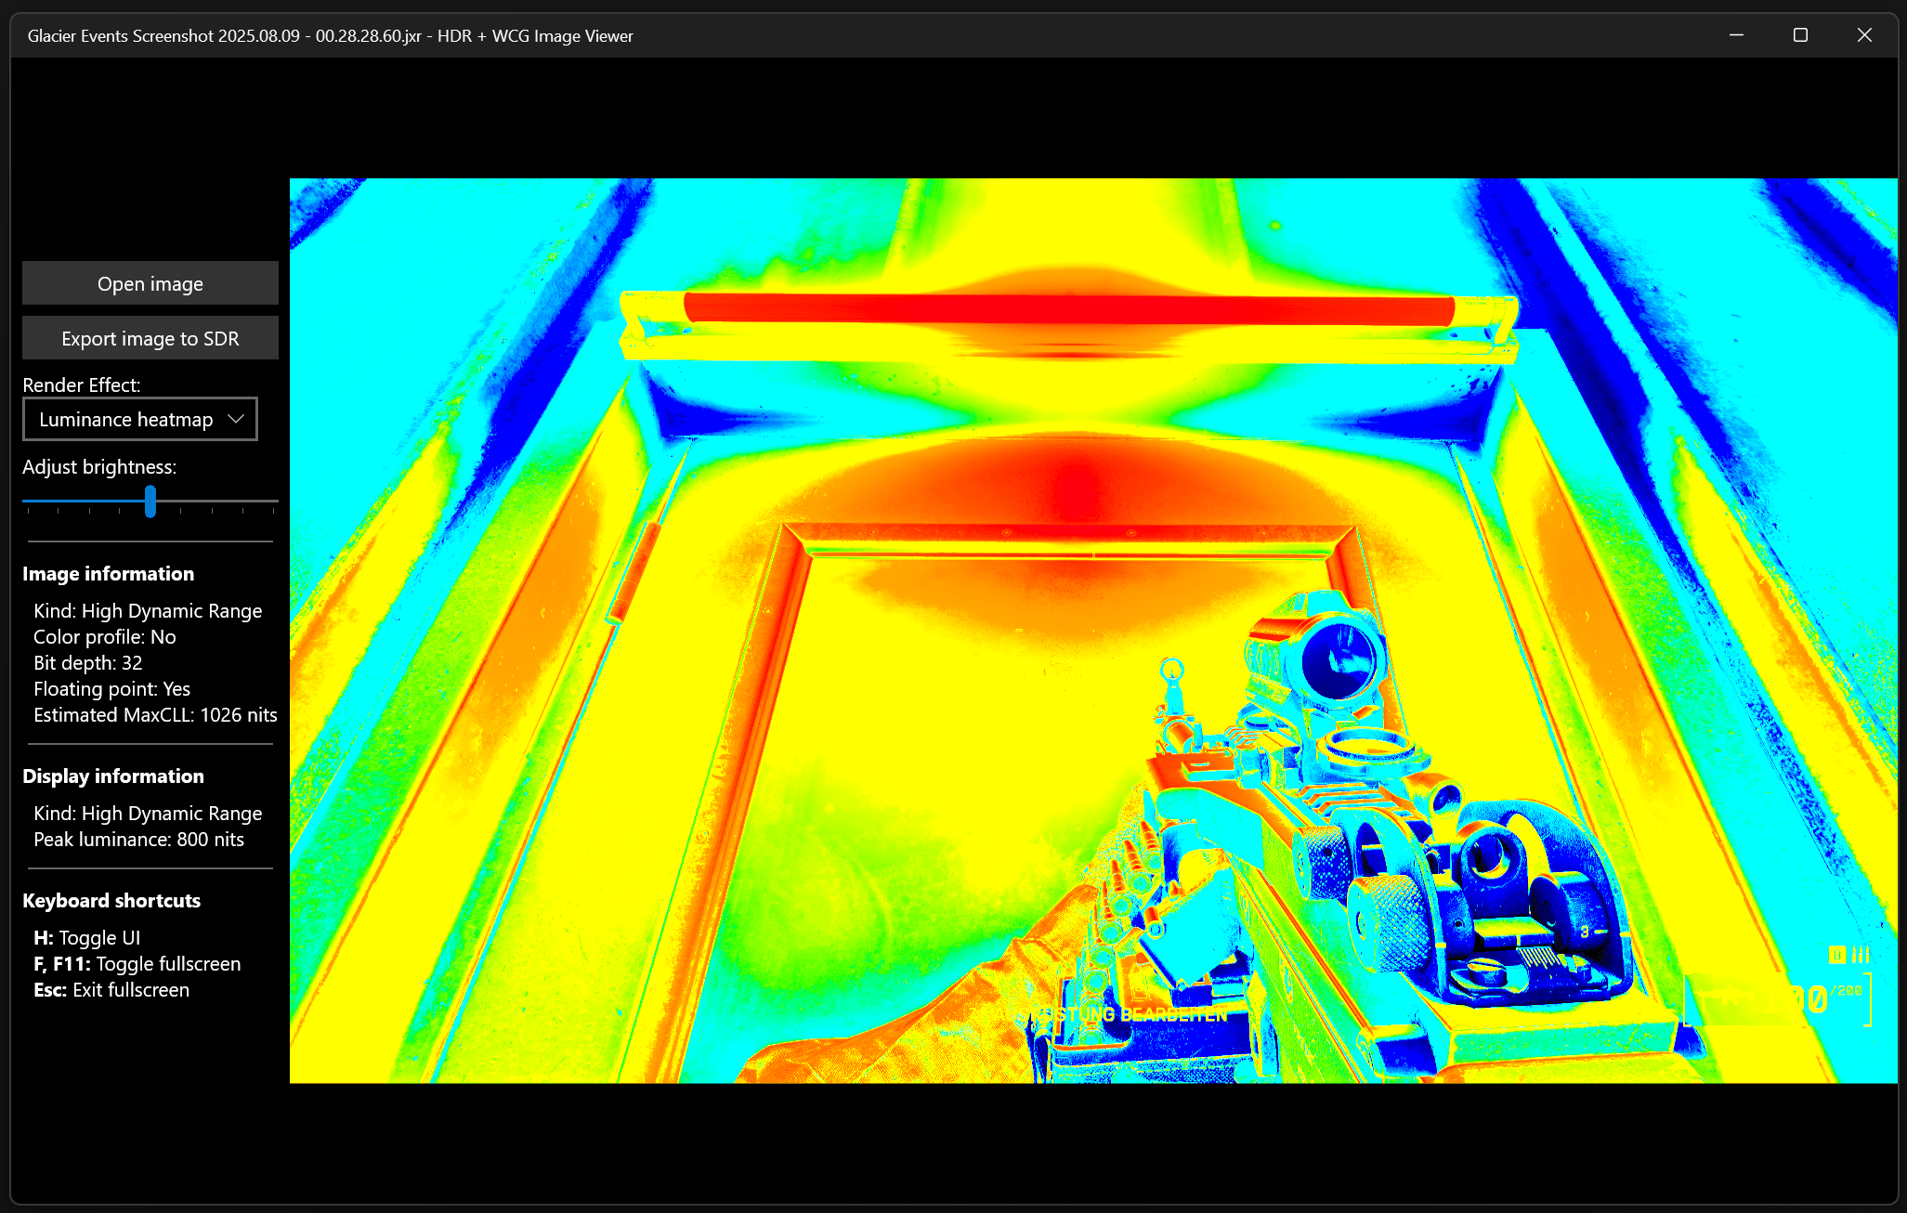
Task: Click the window title bar text
Action: point(330,36)
